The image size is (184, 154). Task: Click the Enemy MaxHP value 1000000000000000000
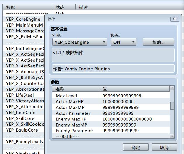(127, 119)
